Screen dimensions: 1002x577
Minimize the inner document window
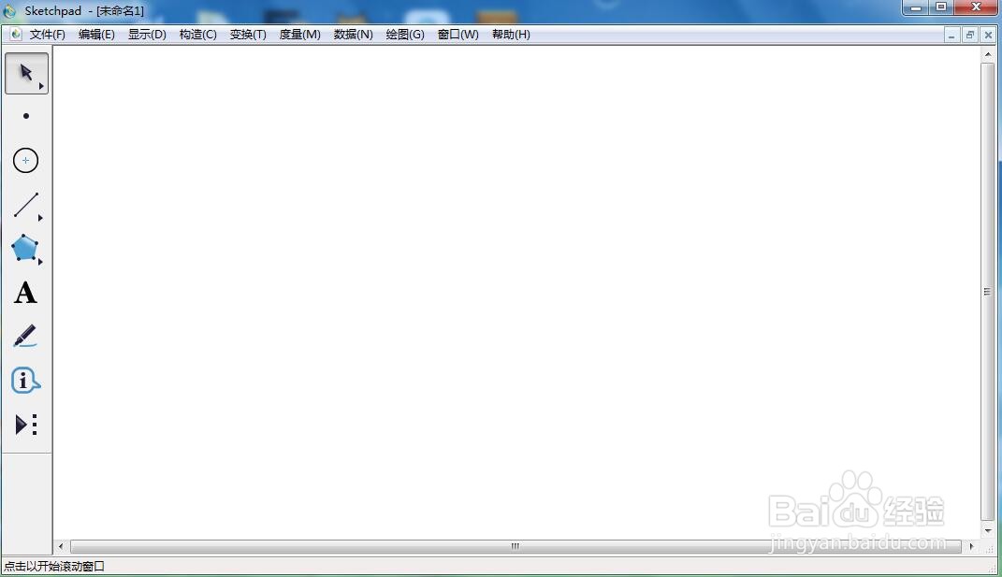pyautogui.click(x=951, y=36)
